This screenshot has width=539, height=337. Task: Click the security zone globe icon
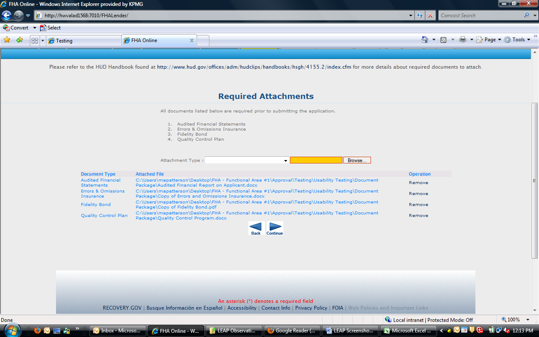(x=388, y=320)
